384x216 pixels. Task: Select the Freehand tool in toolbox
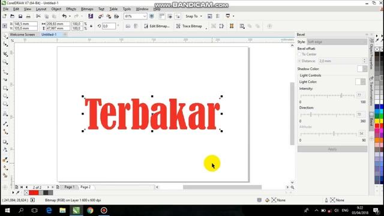(5, 72)
